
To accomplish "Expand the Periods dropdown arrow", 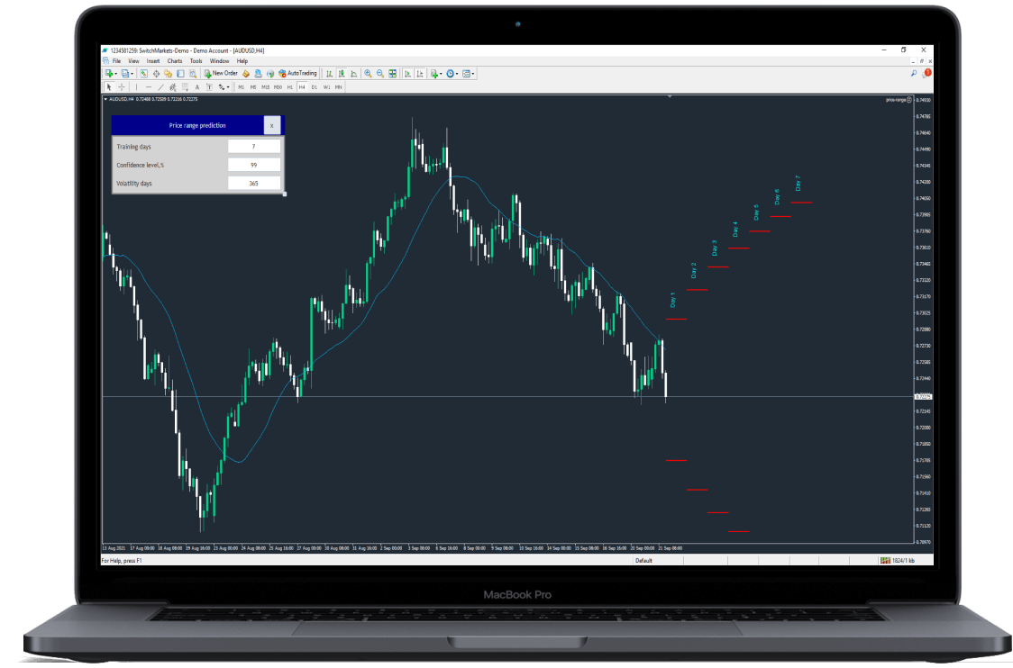I will [458, 74].
